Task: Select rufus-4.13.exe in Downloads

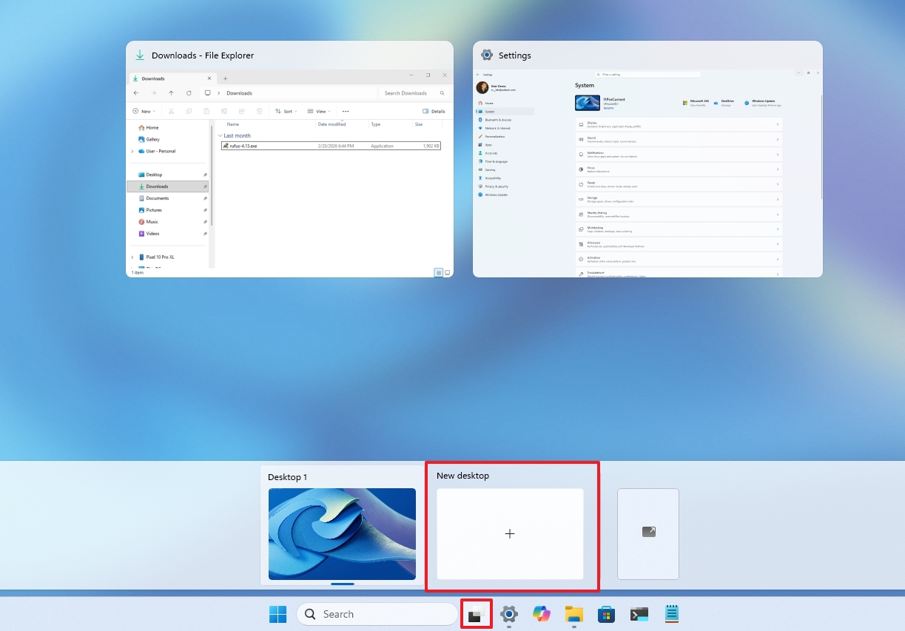Action: pyautogui.click(x=244, y=146)
